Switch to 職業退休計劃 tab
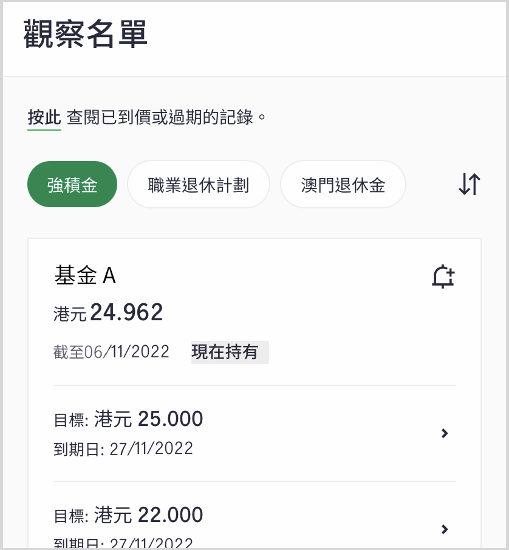Screen dimensions: 509x550 199,184
